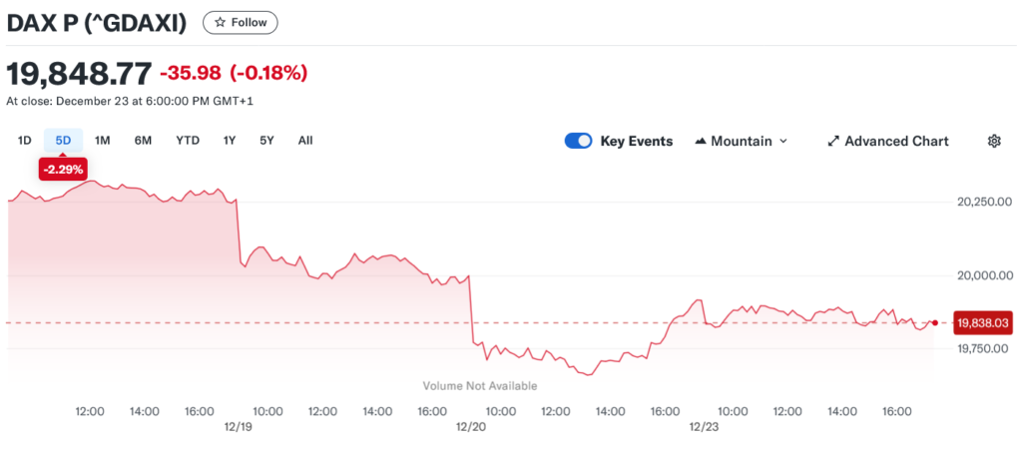The height and width of the screenshot is (454, 1022).
Task: Click the 19,848.77 index price
Action: (79, 73)
